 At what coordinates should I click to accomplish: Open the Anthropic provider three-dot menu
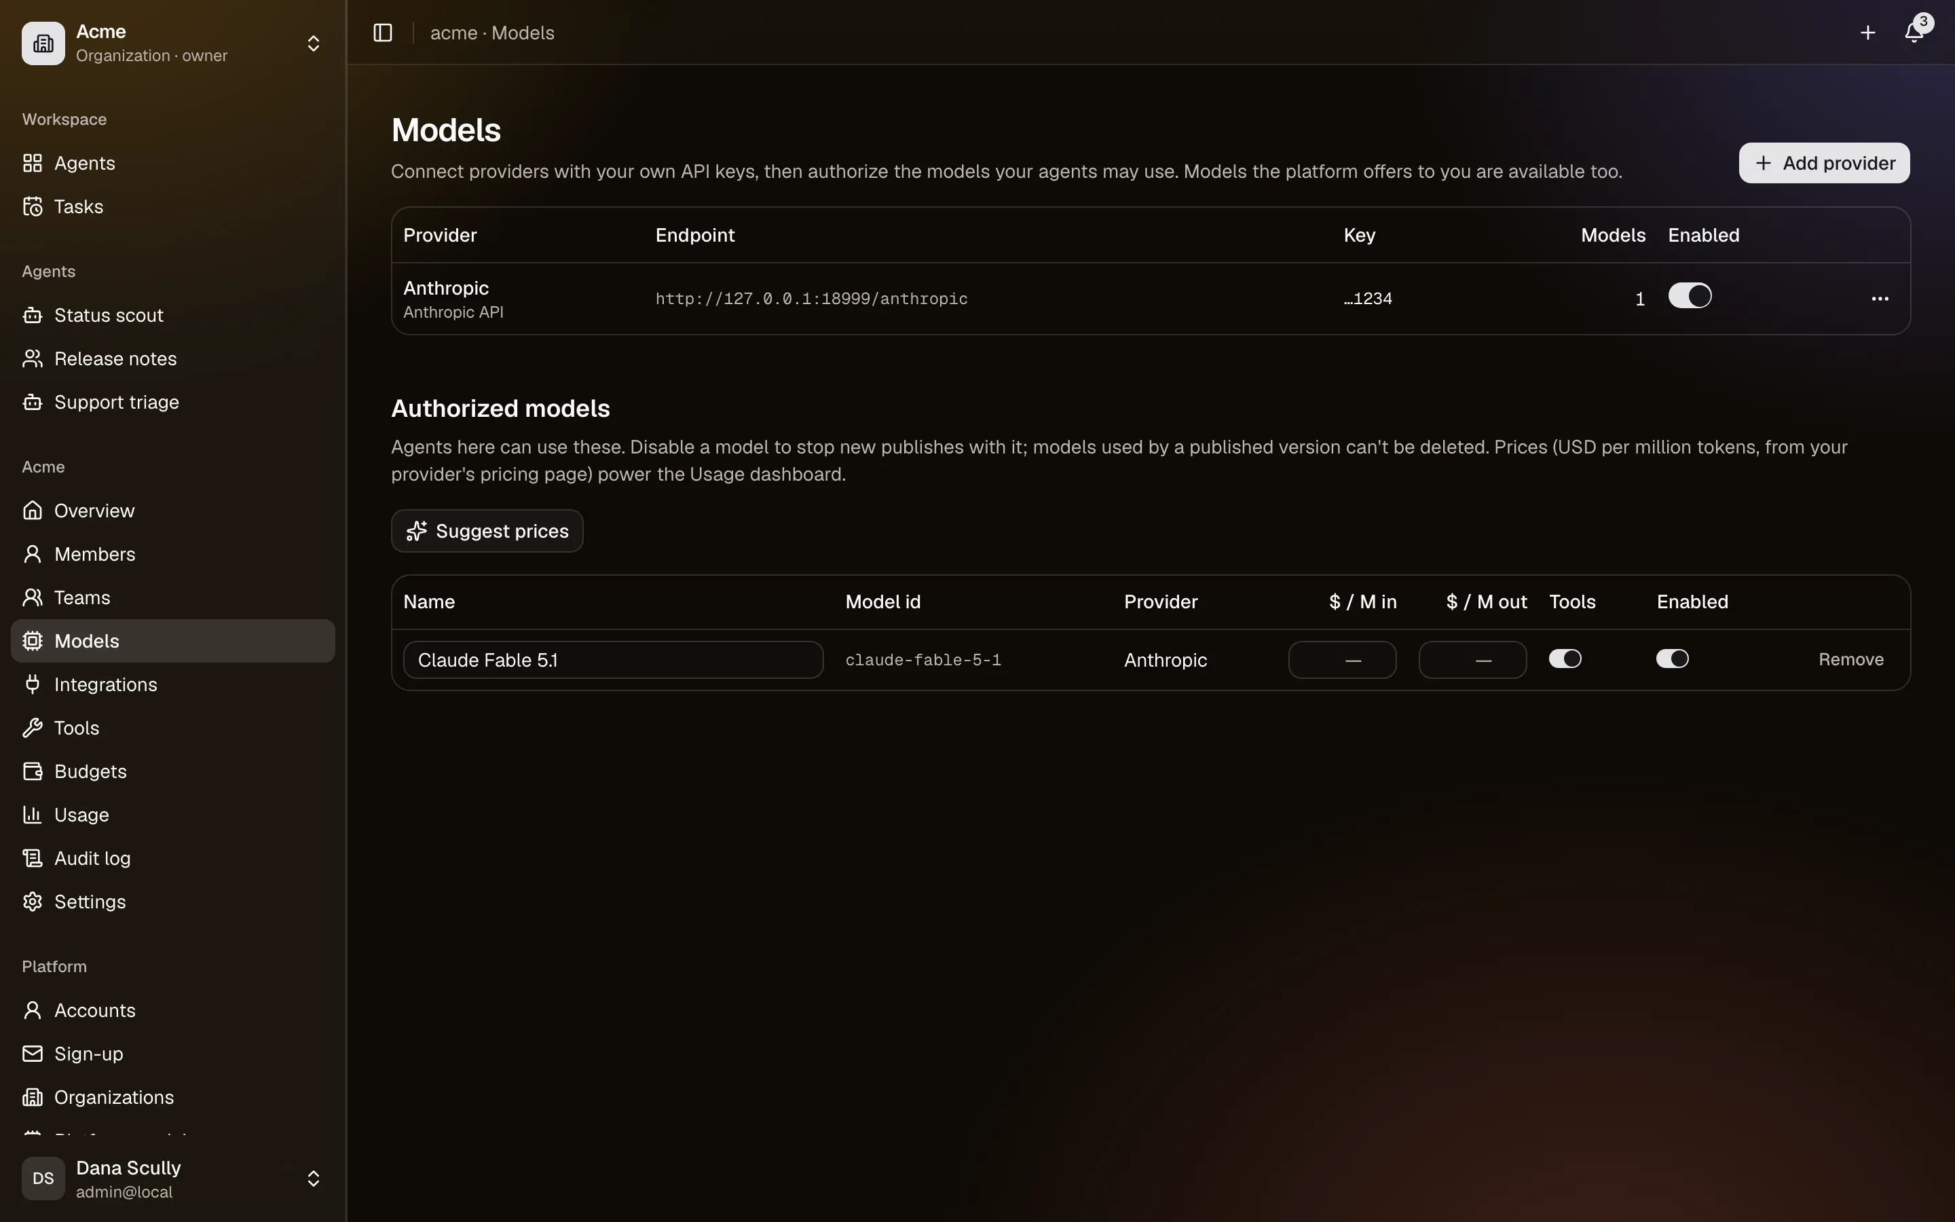point(1880,299)
